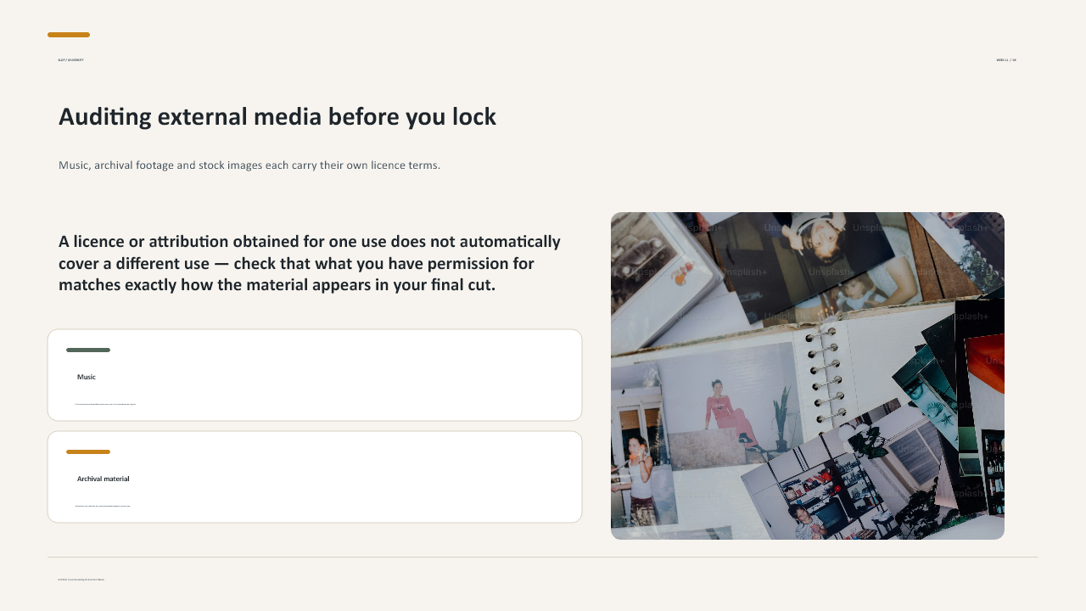Click the horizontal footer divider line
The image size is (1086, 611).
[543, 558]
